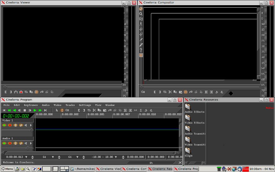Click Undo arrow in Compositor toolbar
275x172 pixels.
[x=217, y=92]
